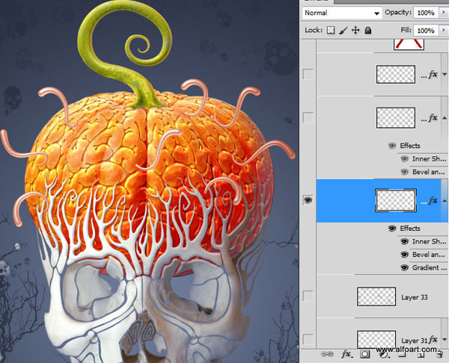The image size is (449, 363).
Task: Open the Opacity slider arrow
Action: point(444,13)
